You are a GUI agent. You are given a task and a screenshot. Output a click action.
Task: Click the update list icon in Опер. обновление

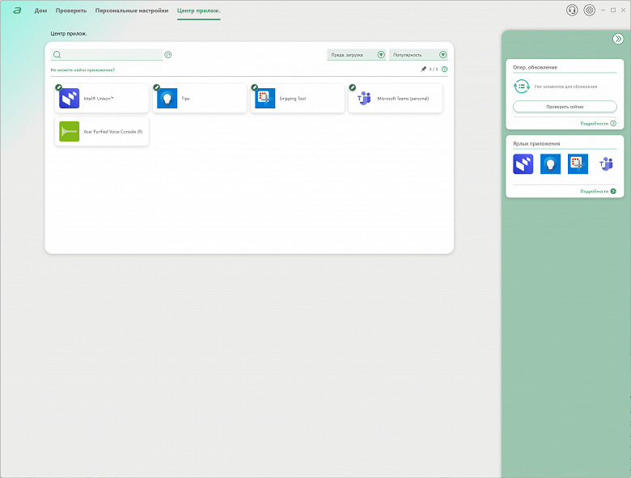click(x=522, y=86)
